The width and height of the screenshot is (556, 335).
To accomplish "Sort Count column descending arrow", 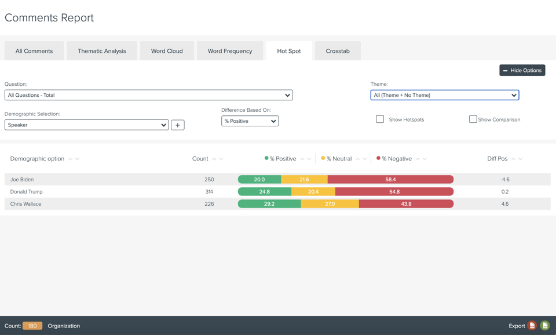I will pos(221,159).
